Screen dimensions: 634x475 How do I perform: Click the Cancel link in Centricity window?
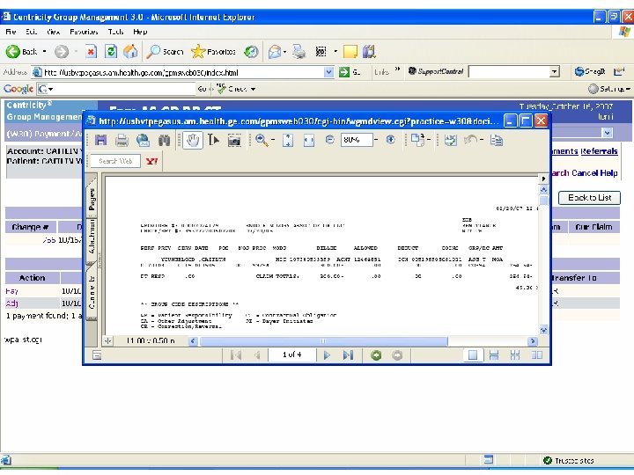click(585, 173)
